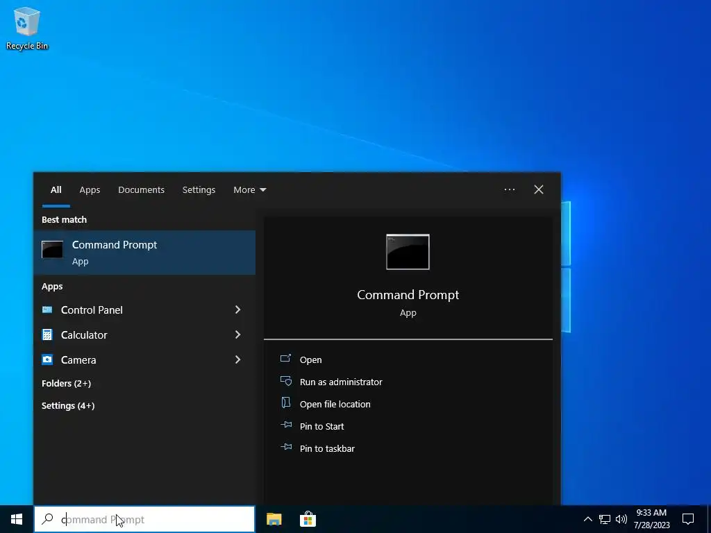The width and height of the screenshot is (711, 533).
Task: Launch File Explorer from taskbar
Action: point(274,519)
